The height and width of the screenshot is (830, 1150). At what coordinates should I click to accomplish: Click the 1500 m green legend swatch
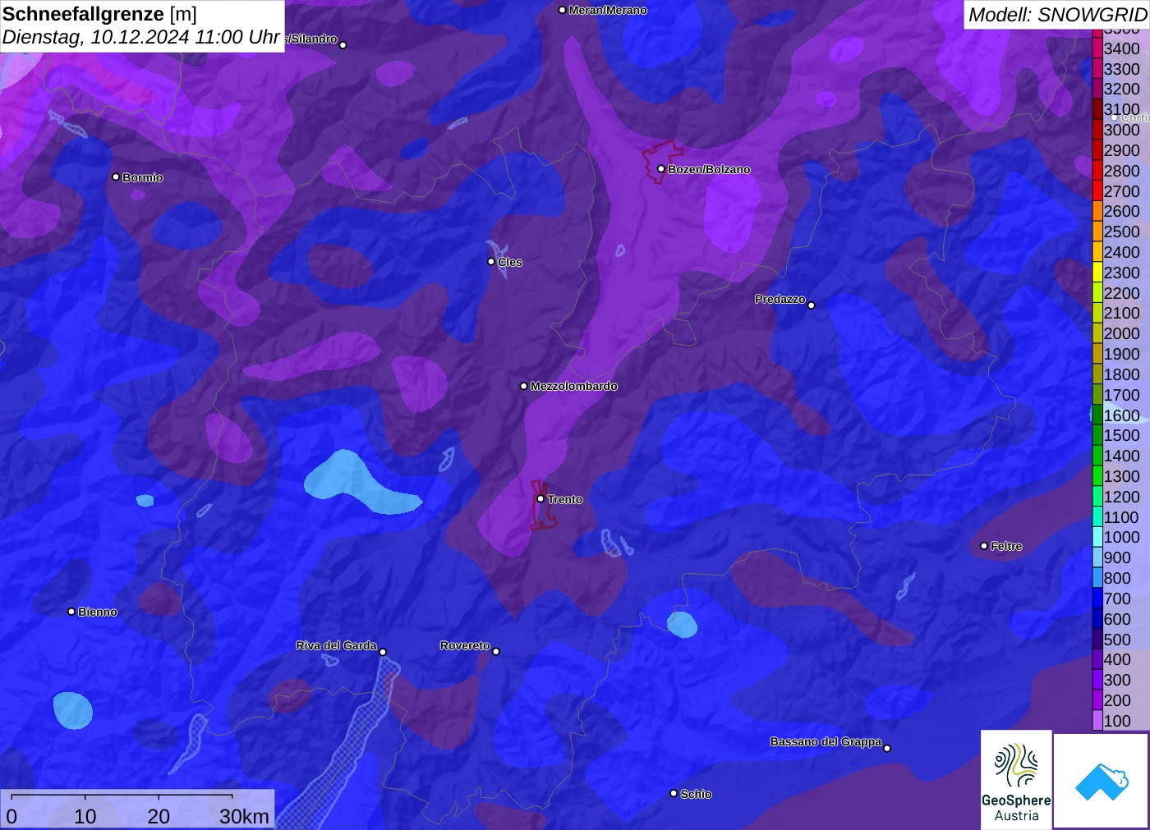click(x=1097, y=435)
